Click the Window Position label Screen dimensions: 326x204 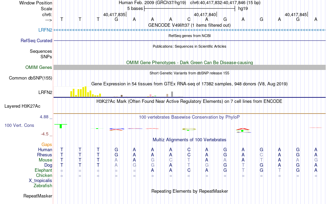click(36, 3)
